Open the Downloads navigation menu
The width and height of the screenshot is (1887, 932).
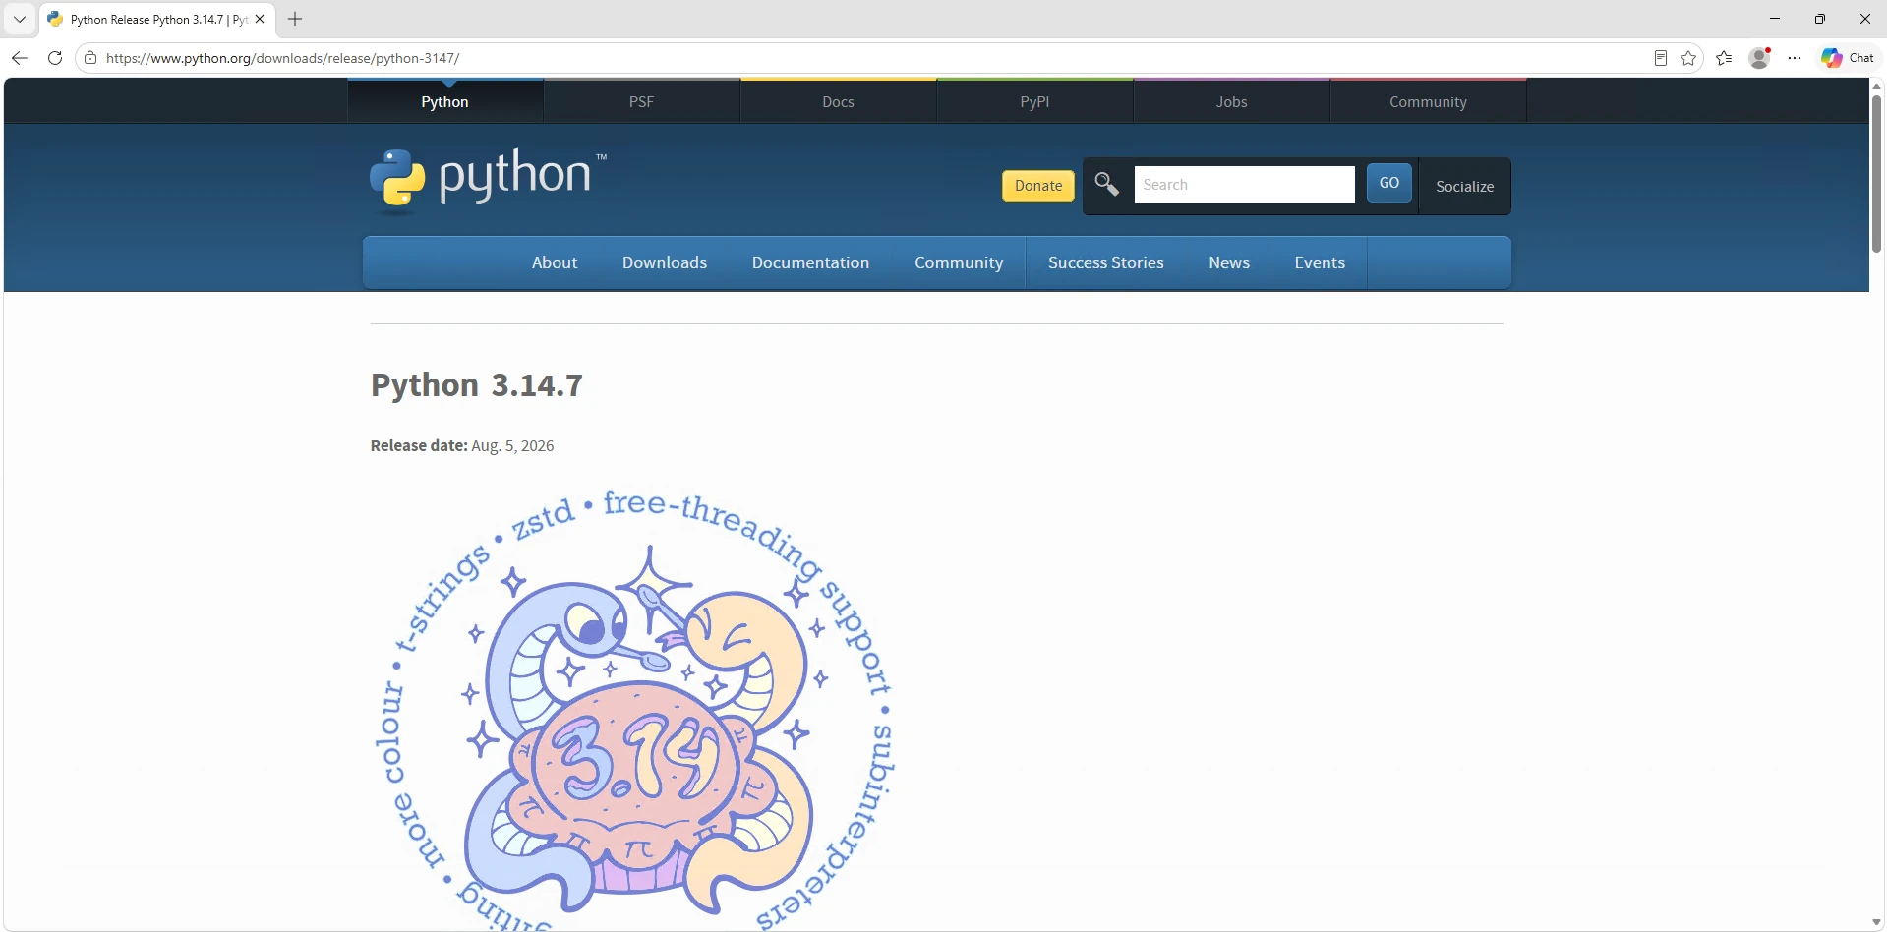tap(665, 262)
